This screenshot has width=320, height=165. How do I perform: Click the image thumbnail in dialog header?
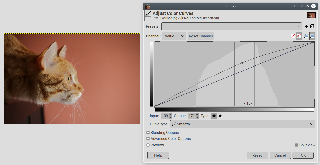pos(311,15)
